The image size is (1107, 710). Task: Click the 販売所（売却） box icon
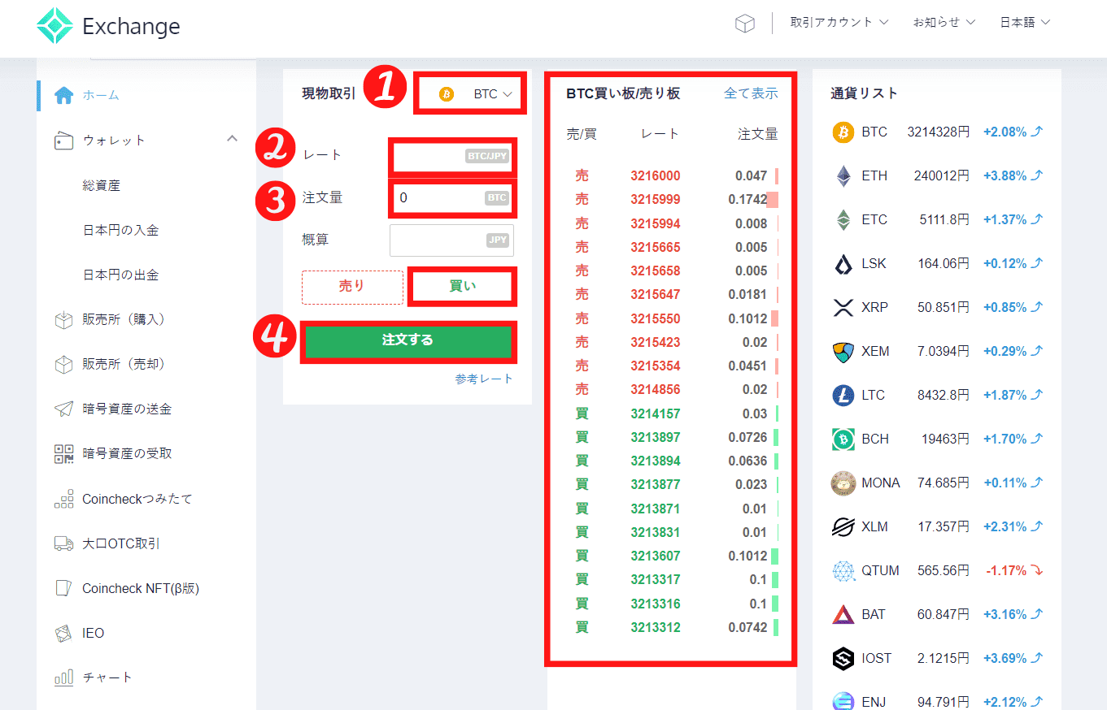point(63,365)
